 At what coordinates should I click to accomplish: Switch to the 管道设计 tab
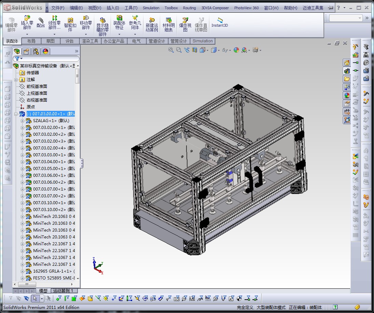click(157, 41)
